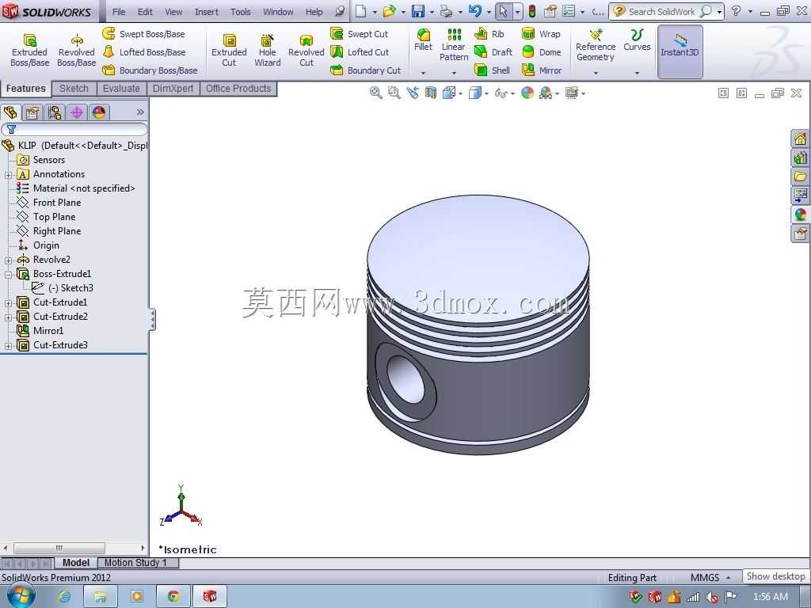811x608 pixels.
Task: Expand the Revolve2 feature node
Action: [8, 260]
